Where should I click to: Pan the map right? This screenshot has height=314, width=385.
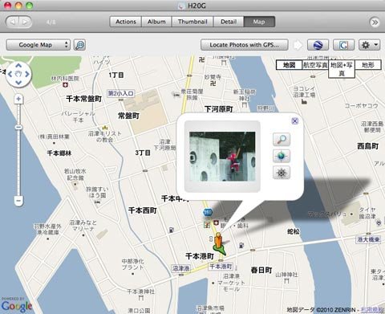tap(26, 74)
